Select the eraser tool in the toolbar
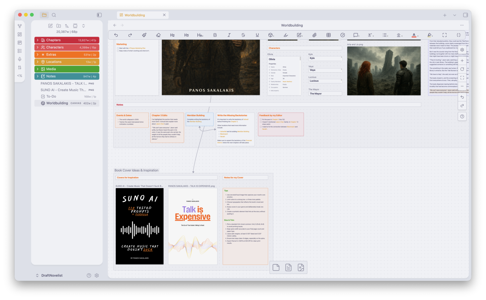The height and width of the screenshot is (300, 486). click(x=158, y=35)
